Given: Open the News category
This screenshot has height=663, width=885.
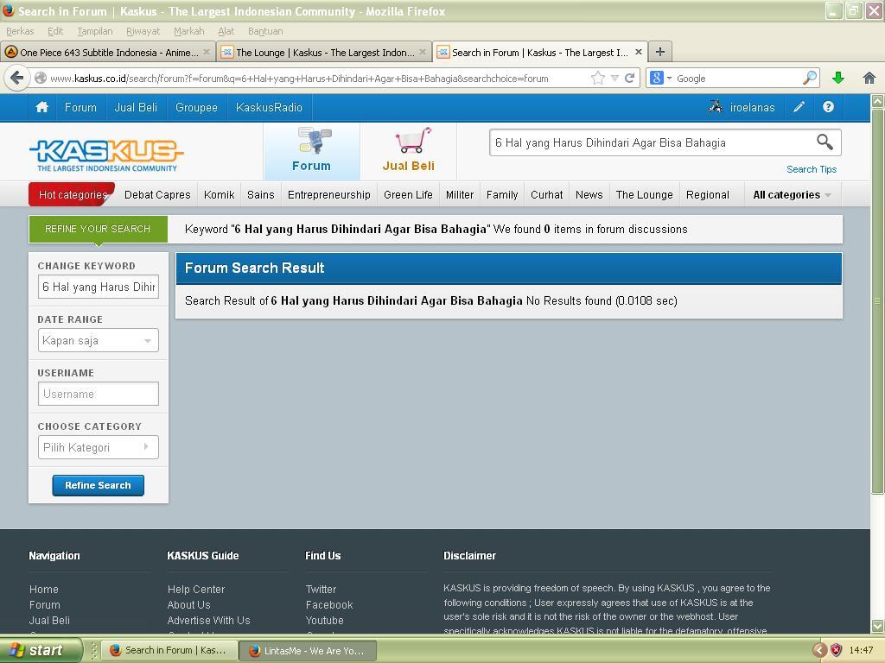Looking at the screenshot, I should point(589,194).
